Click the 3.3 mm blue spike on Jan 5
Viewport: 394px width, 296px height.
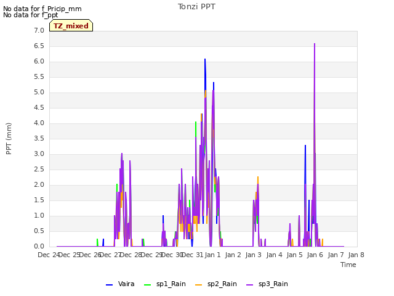[305, 146]
